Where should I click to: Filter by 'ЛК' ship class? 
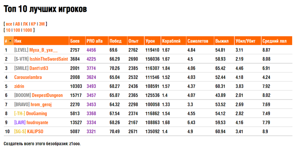tap(25, 24)
